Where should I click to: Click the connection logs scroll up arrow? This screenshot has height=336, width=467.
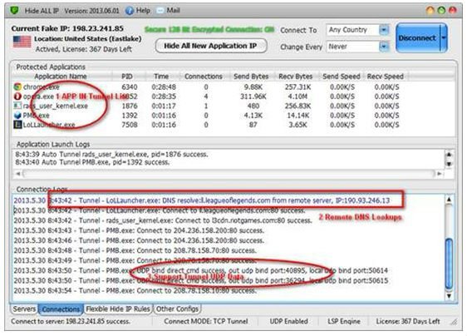(x=449, y=200)
